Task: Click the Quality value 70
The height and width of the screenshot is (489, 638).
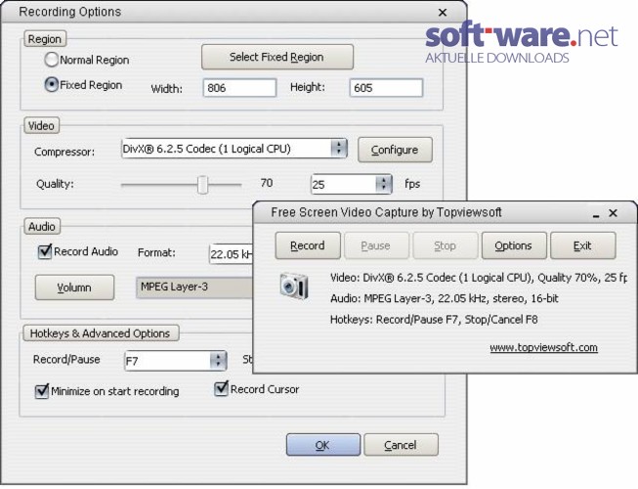Action: 267,183
